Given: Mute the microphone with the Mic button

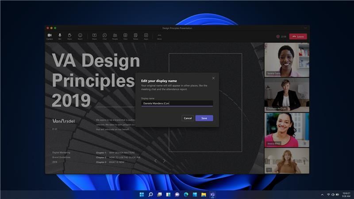Looking at the screenshot, I should click(x=60, y=36).
